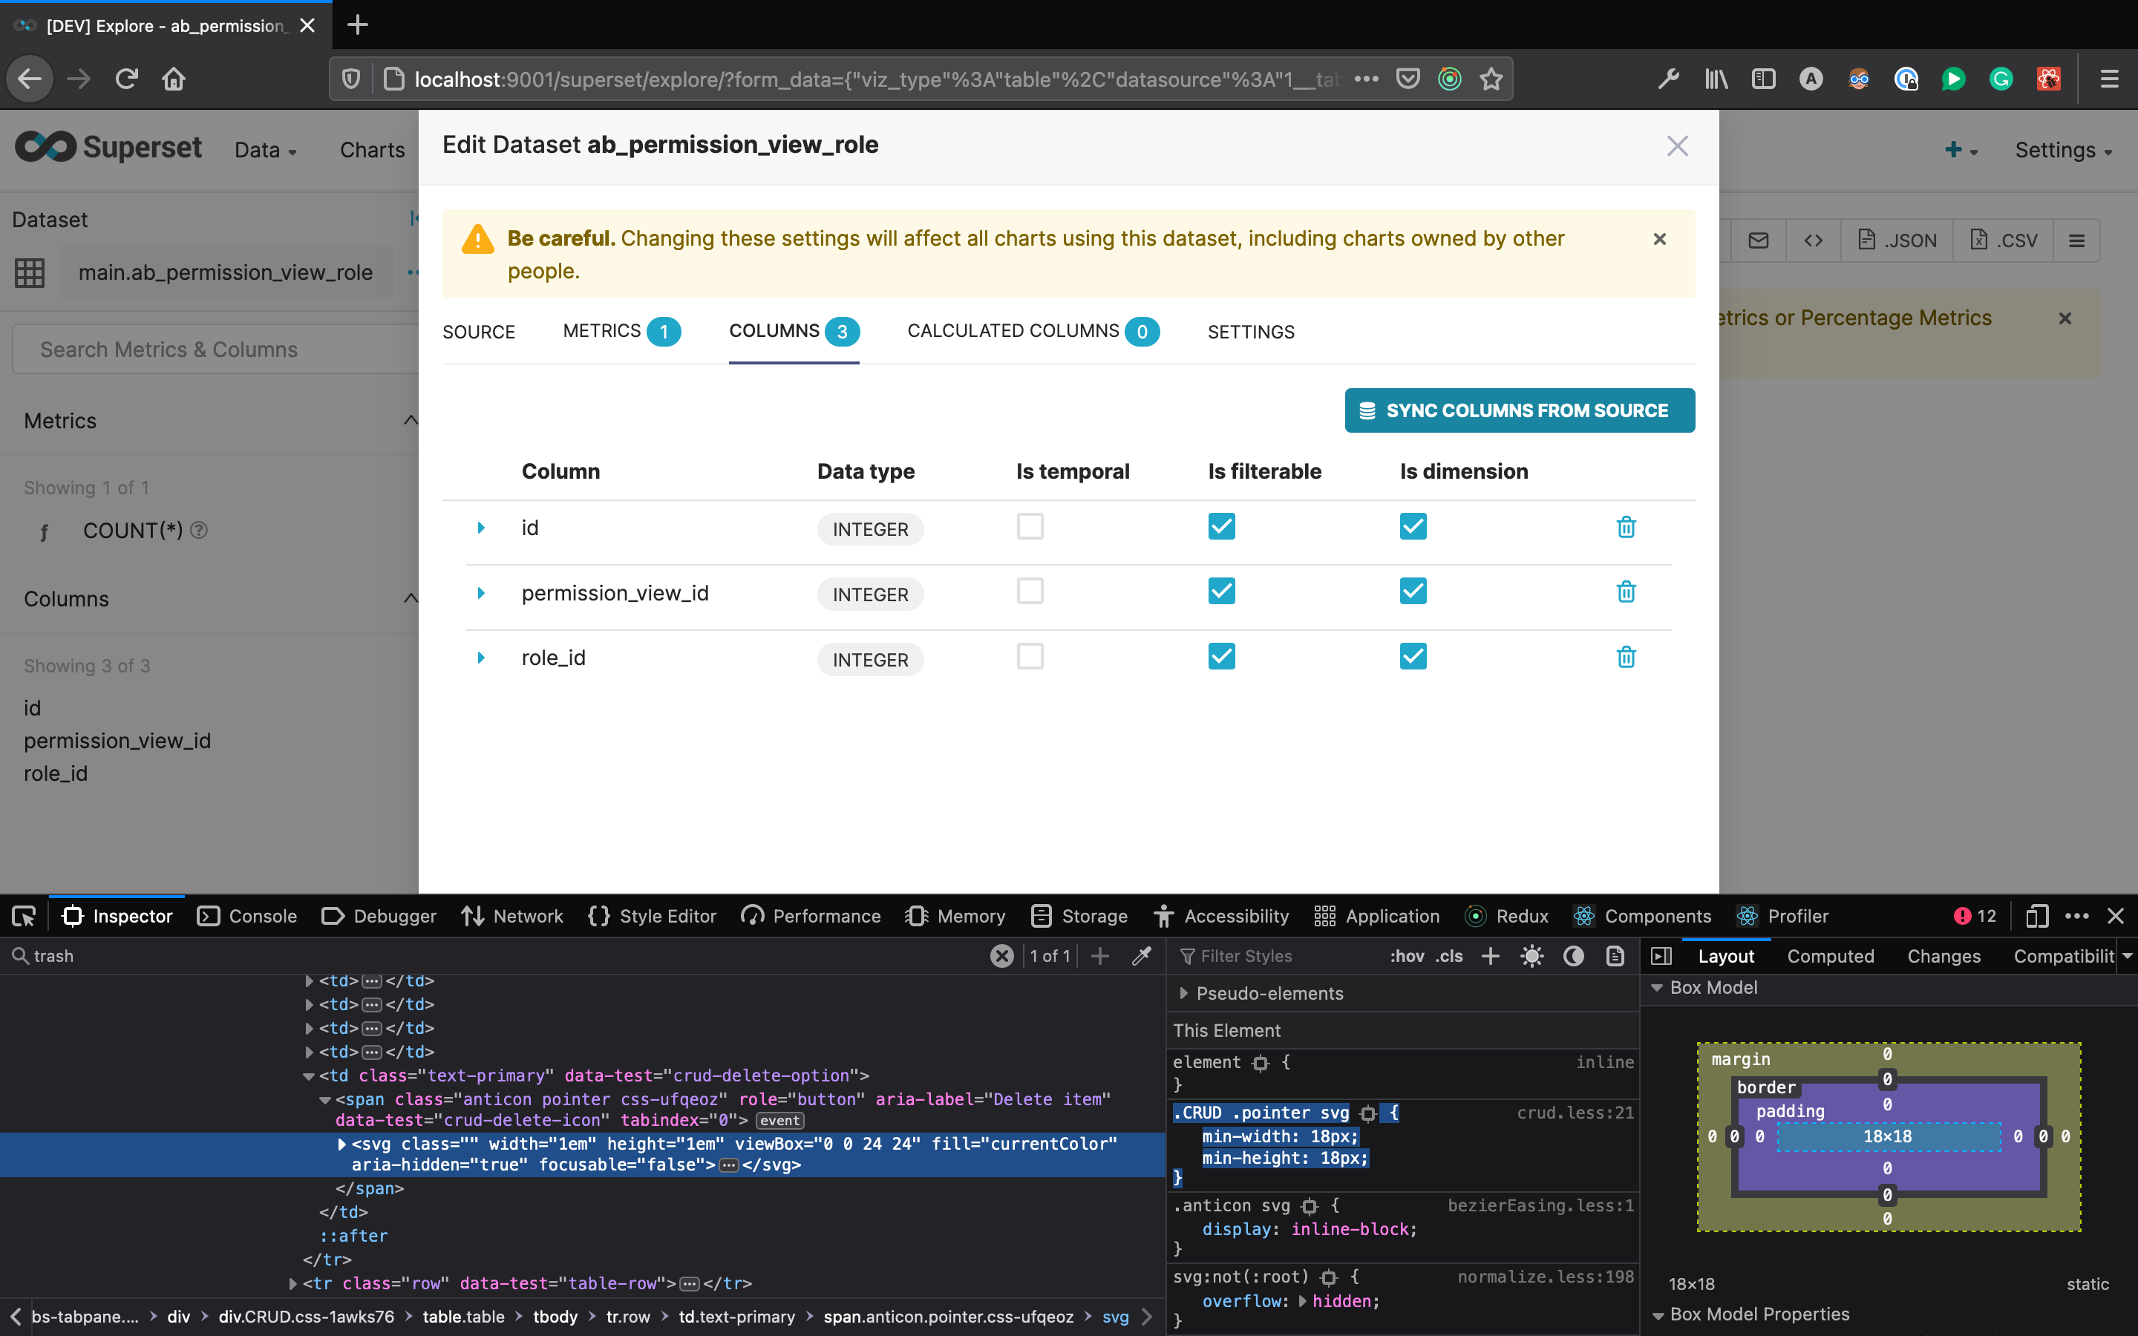Click the bookmark star icon in address bar
This screenshot has width=2138, height=1336.
click(x=1491, y=79)
